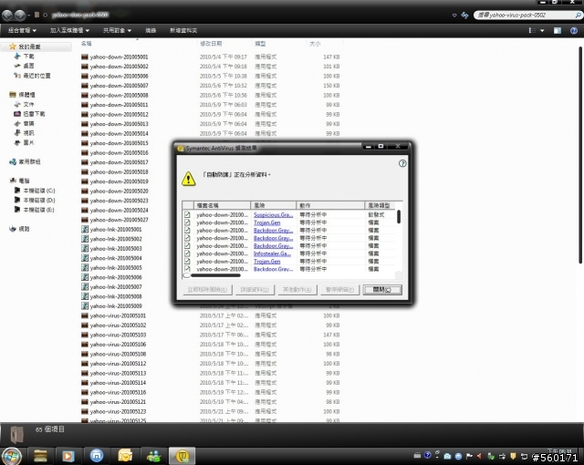Open the view options dropdown arrow
584x465 pixels.
(x=542, y=30)
